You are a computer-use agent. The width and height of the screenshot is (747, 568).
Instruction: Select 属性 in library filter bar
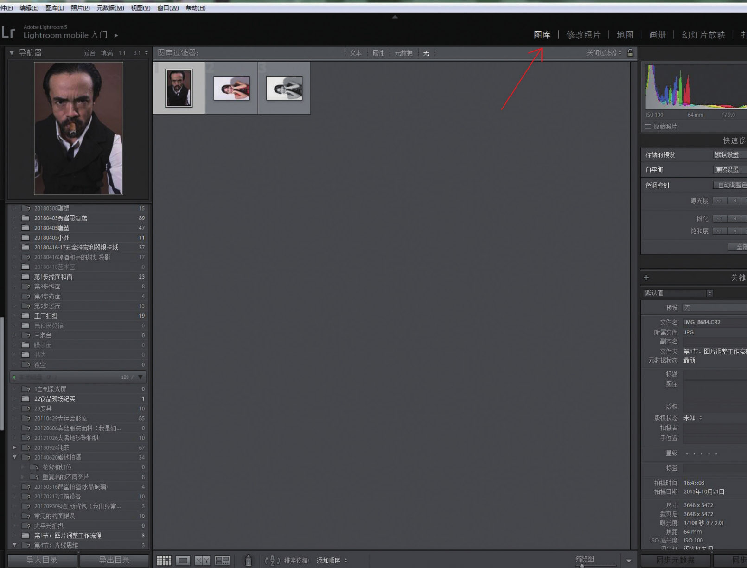(378, 53)
